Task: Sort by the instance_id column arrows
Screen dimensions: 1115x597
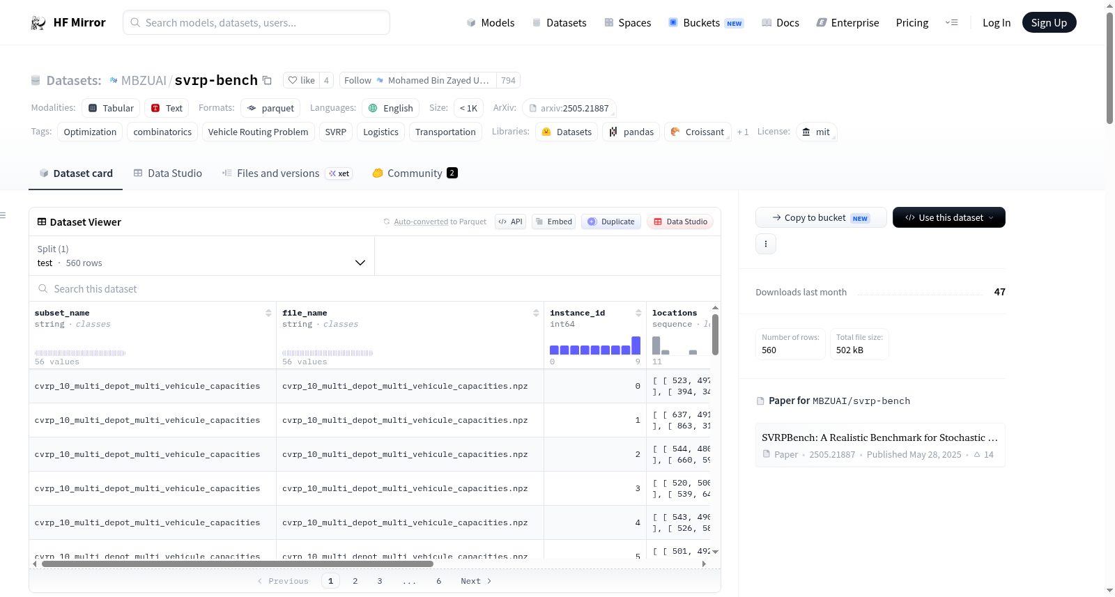Action: pyautogui.click(x=638, y=313)
